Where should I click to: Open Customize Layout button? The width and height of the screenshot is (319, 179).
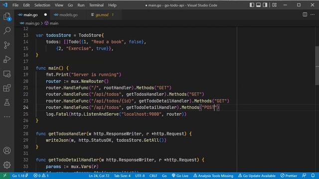coord(275,5)
